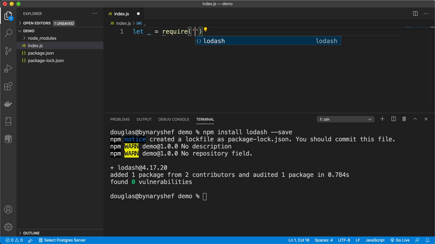Screen dimensions: 435x244
Task: Select the Terminal panel tab
Action: [205, 119]
